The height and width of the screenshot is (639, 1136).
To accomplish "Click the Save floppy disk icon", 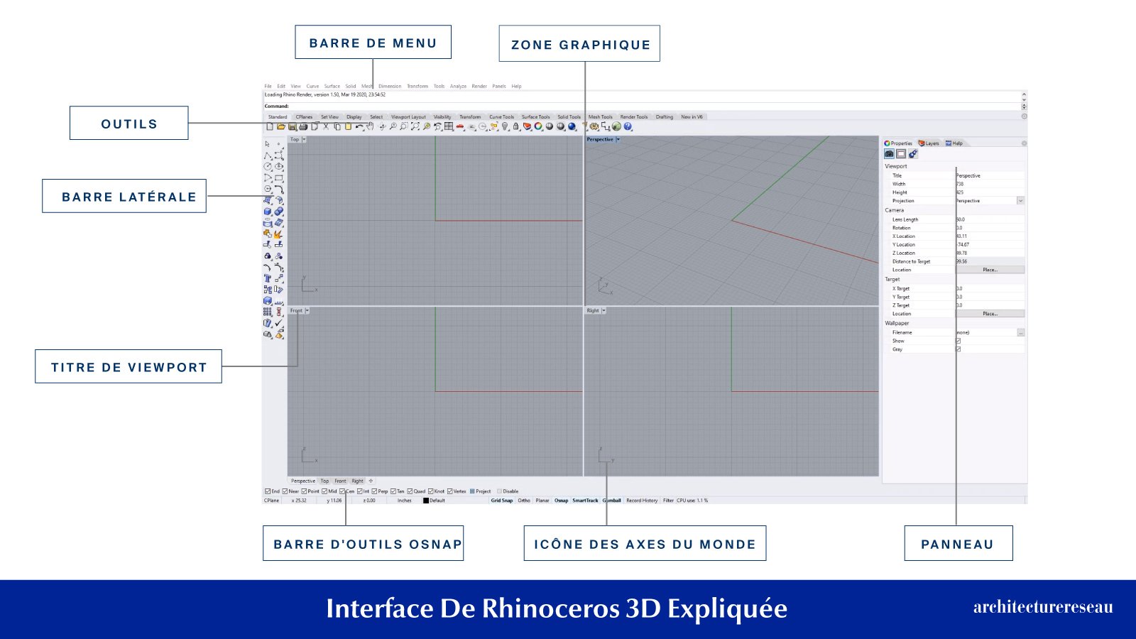I will tap(292, 127).
